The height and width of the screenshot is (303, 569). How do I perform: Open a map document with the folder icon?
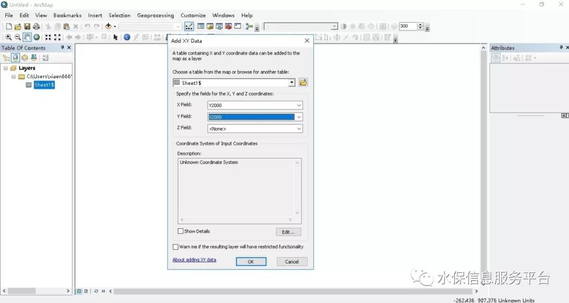18,26
